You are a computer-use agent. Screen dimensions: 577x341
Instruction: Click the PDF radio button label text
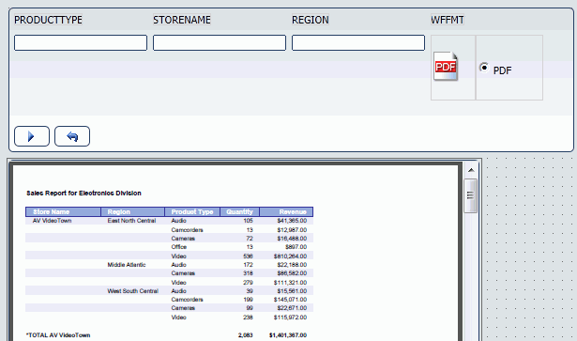pos(502,70)
